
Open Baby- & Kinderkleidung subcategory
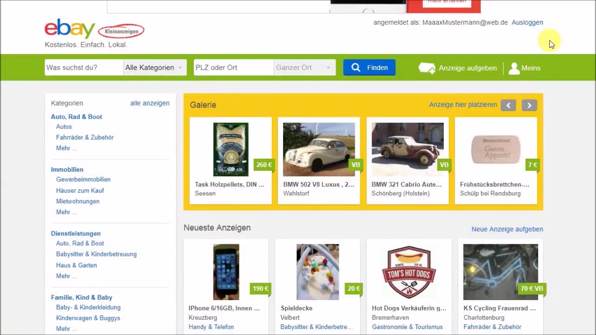[x=88, y=307]
